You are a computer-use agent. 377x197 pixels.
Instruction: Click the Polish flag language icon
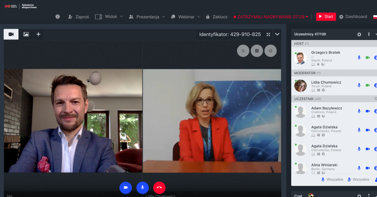(375, 17)
